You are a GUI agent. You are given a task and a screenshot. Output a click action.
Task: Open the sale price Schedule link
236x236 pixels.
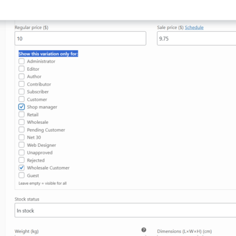pyautogui.click(x=194, y=28)
